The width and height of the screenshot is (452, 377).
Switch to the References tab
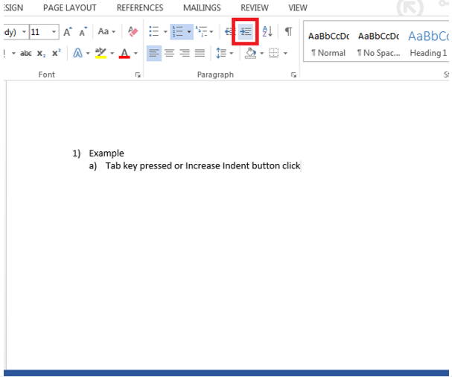(140, 7)
